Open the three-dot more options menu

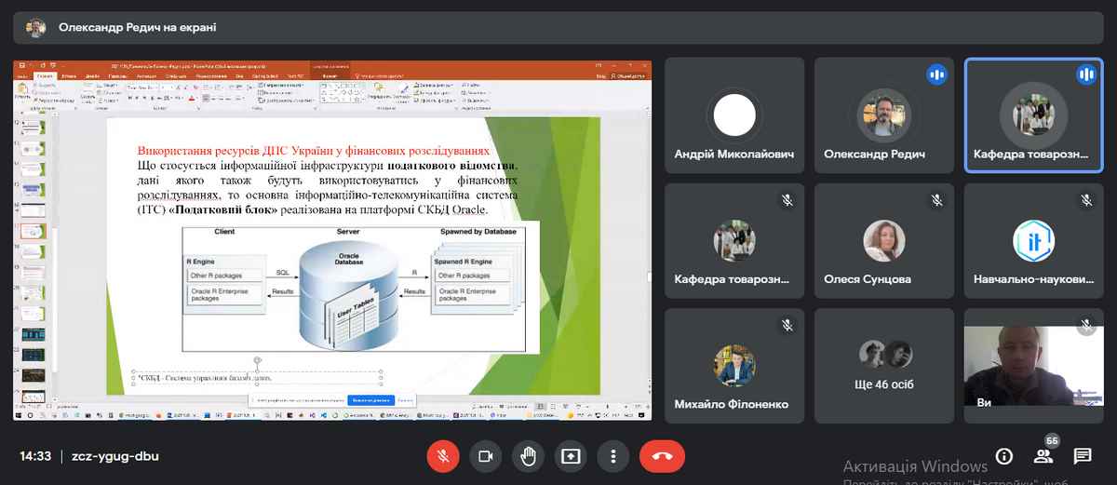click(x=612, y=456)
